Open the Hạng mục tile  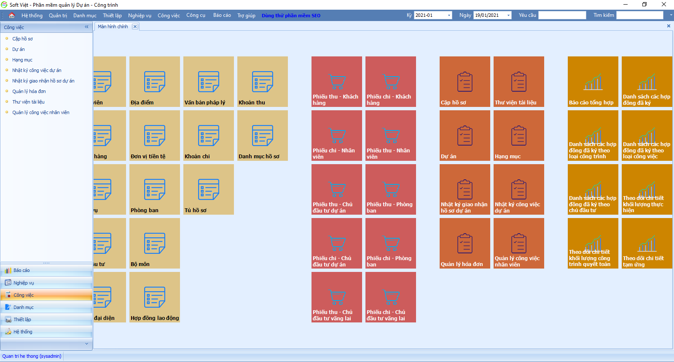[x=519, y=136]
